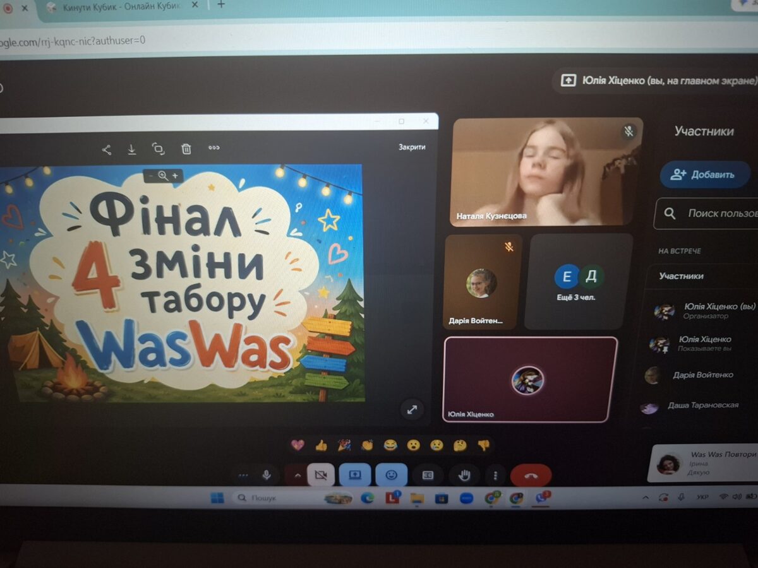Open Наталя Кузнєцова video tile
This screenshot has width=758, height=568.
tap(548, 172)
